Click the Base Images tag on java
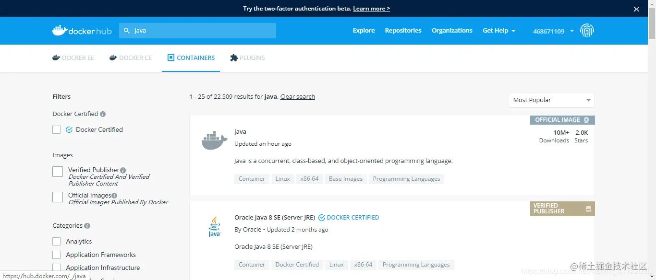The image size is (656, 280). [346, 179]
